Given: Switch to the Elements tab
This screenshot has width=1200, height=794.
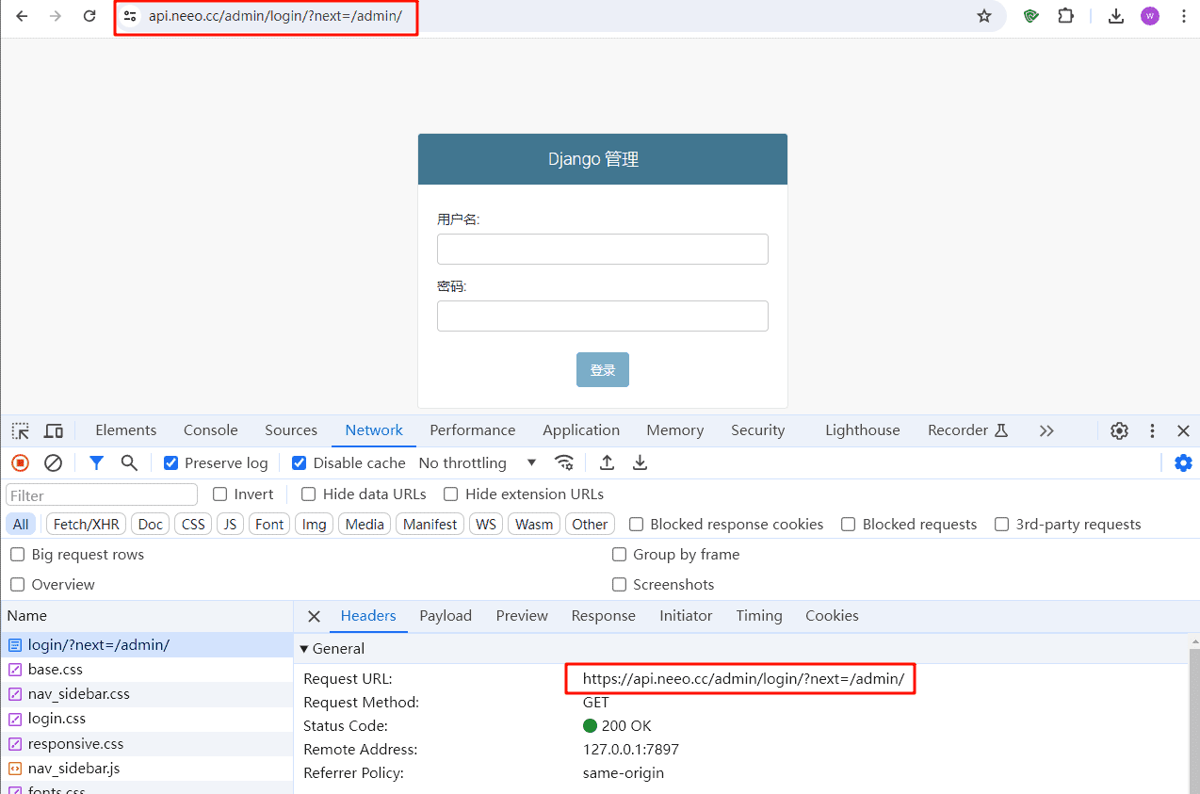Looking at the screenshot, I should [x=126, y=430].
